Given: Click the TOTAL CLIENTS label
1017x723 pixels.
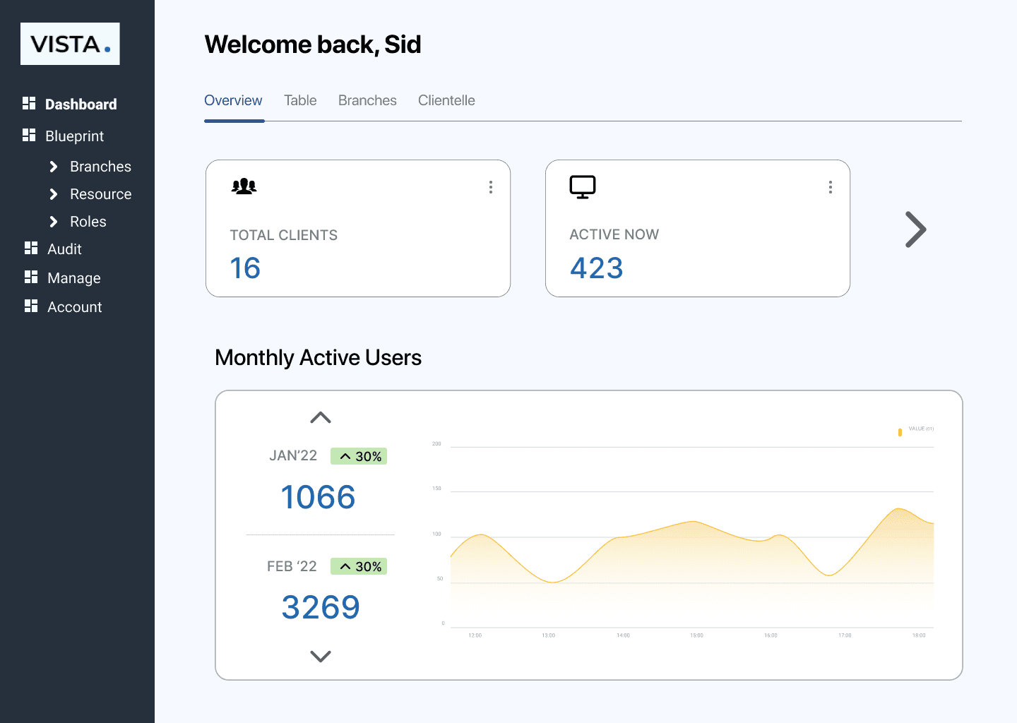Looking at the screenshot, I should [x=284, y=235].
